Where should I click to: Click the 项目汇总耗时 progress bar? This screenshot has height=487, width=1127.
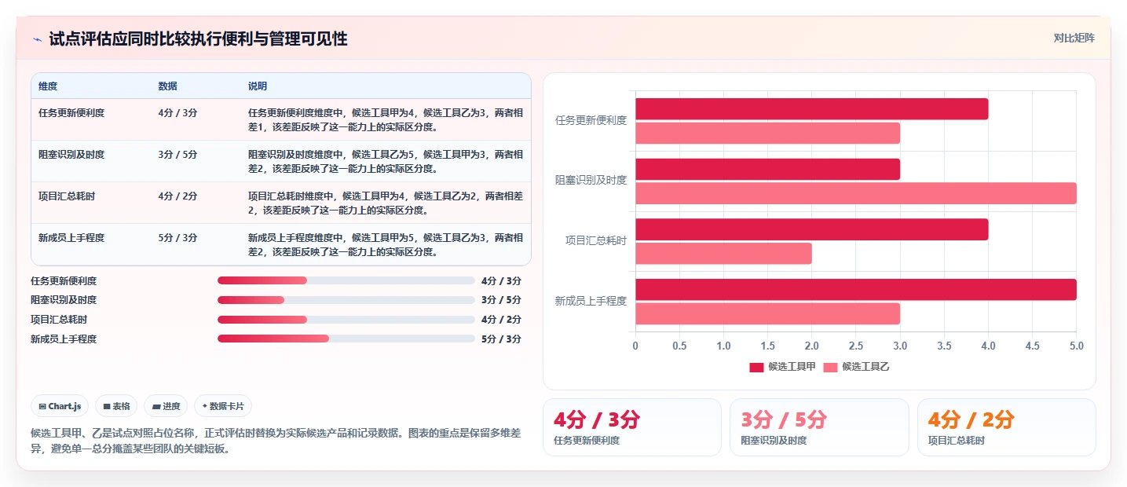coord(346,320)
